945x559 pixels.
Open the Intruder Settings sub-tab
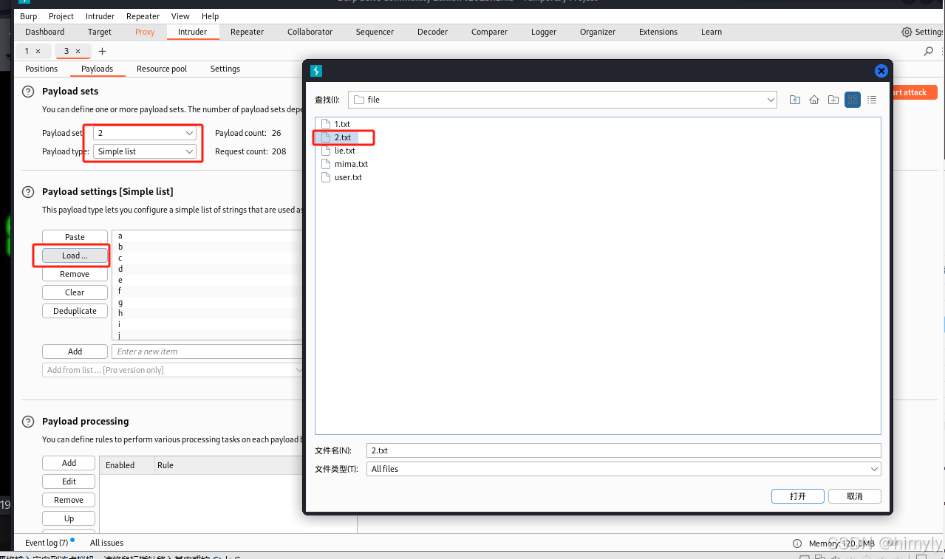click(x=225, y=69)
